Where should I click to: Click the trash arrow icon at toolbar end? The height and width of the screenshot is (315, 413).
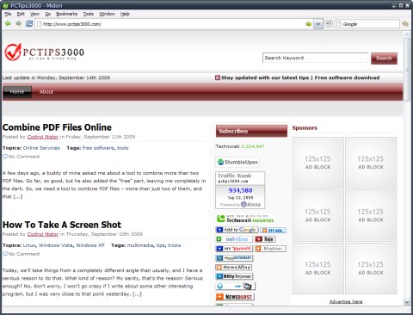click(405, 24)
